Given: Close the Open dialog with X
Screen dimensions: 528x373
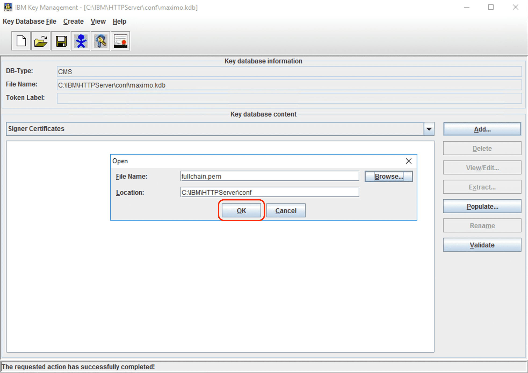Looking at the screenshot, I should tap(408, 161).
